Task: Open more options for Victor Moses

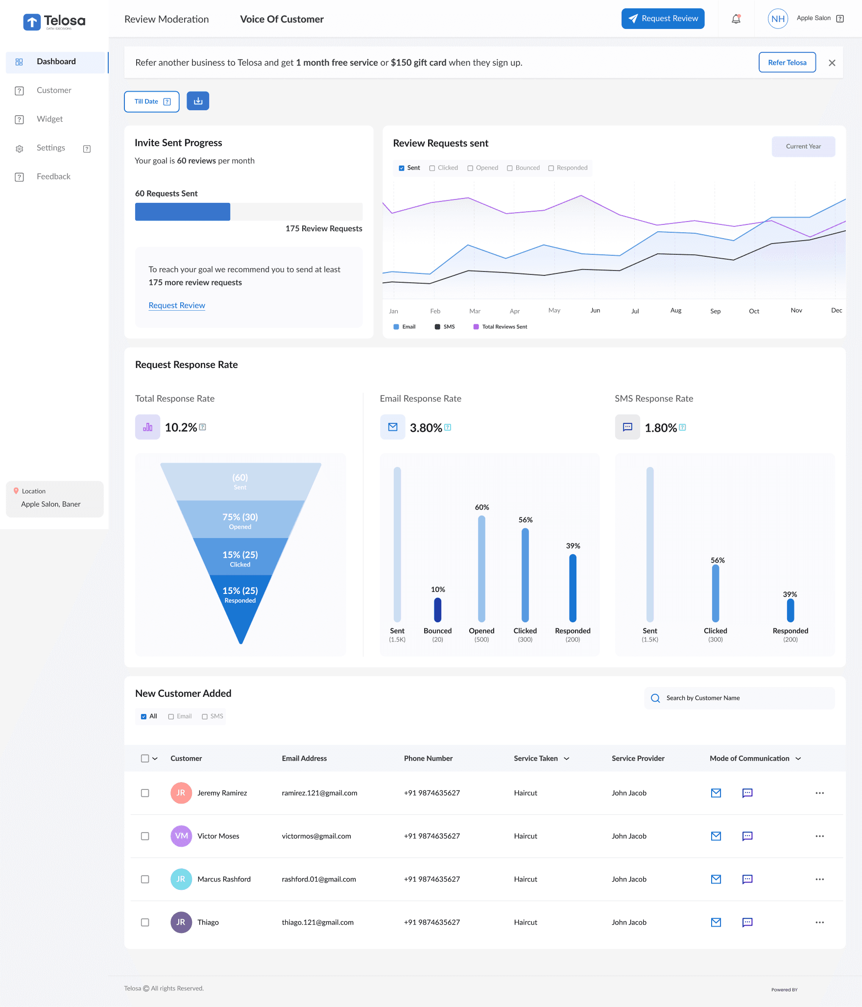Action: (x=820, y=836)
